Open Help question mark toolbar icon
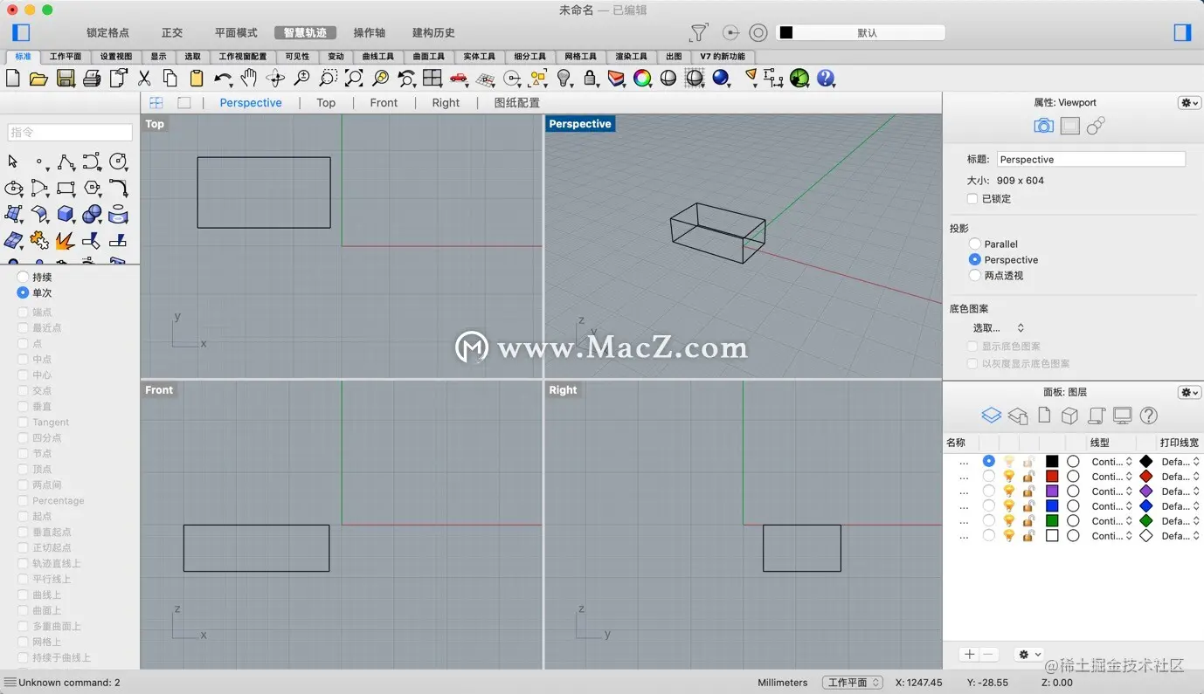The width and height of the screenshot is (1204, 694). click(x=826, y=79)
